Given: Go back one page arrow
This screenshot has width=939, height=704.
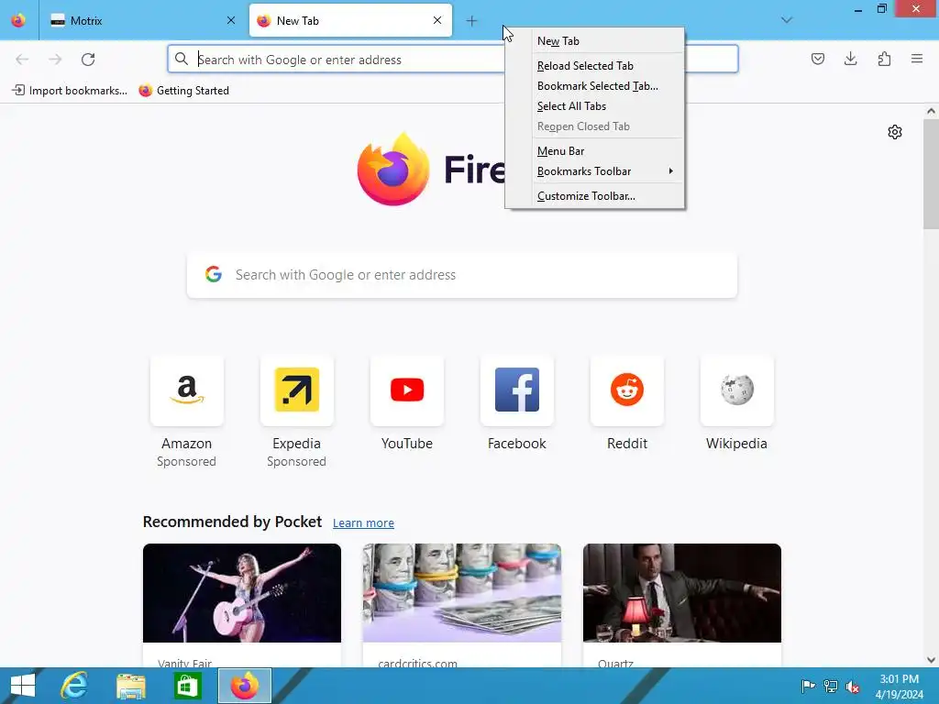Looking at the screenshot, I should coord(22,60).
